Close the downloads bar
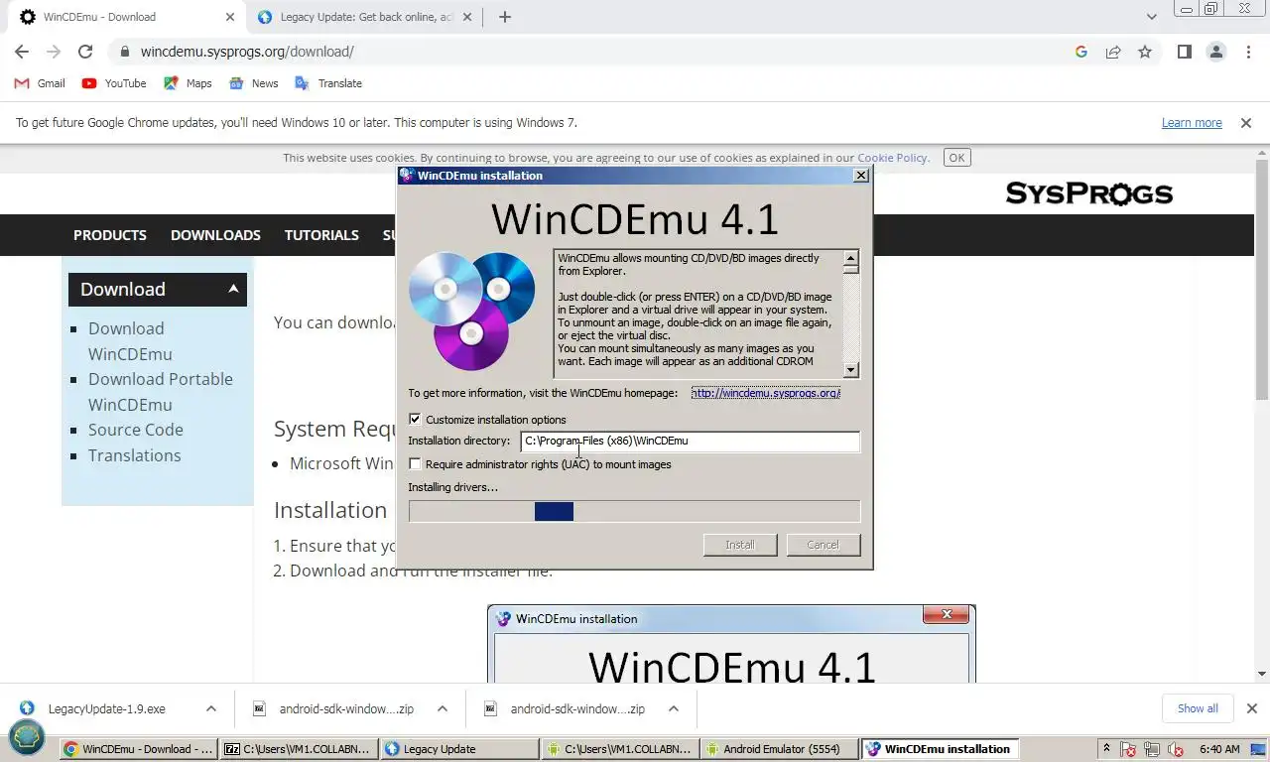The width and height of the screenshot is (1270, 762). point(1251,708)
